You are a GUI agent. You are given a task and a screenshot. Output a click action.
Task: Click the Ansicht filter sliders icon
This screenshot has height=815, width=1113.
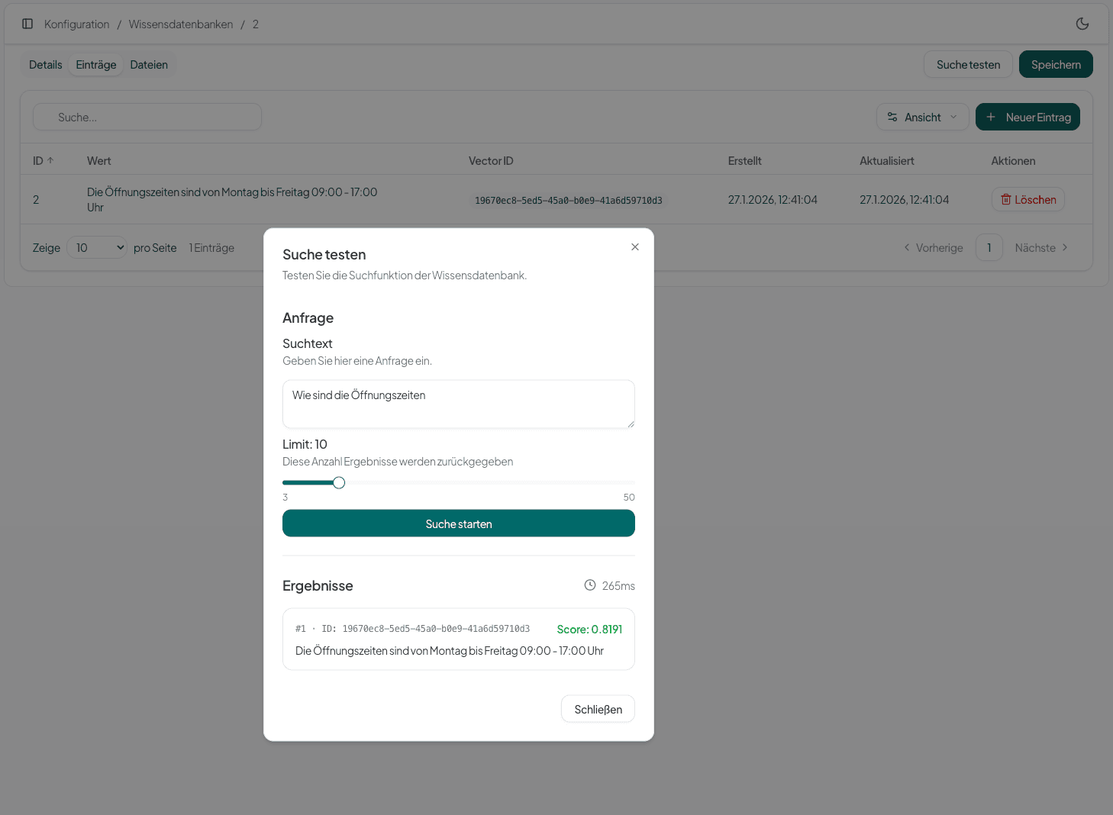point(892,117)
